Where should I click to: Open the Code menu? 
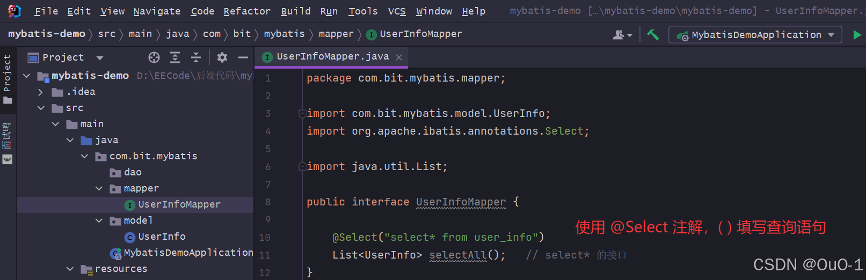pyautogui.click(x=202, y=11)
